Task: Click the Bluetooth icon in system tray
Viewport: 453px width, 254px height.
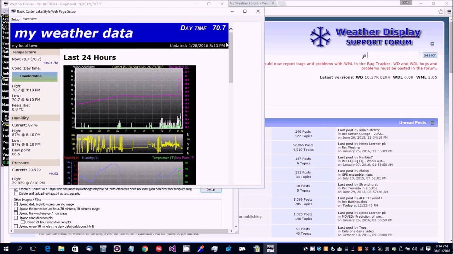Action: pyautogui.click(x=374, y=249)
